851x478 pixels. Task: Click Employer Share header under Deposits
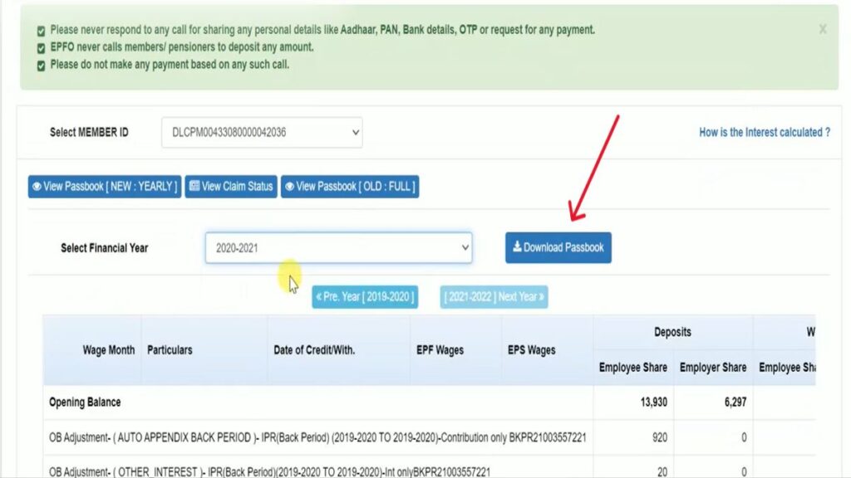(x=712, y=368)
